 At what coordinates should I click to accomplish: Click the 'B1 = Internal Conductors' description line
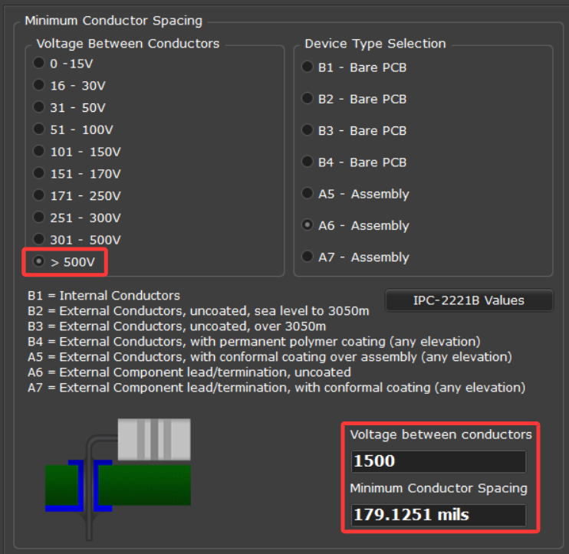pos(104,296)
